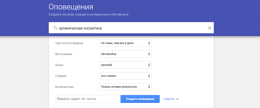Open the Частота отправки dropdown

(125, 43)
